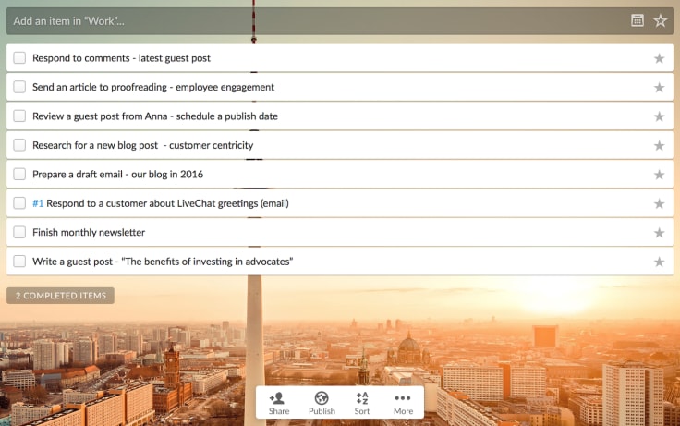Star the LiveChat greetings email task
Screen dimensions: 680x426
click(x=659, y=203)
